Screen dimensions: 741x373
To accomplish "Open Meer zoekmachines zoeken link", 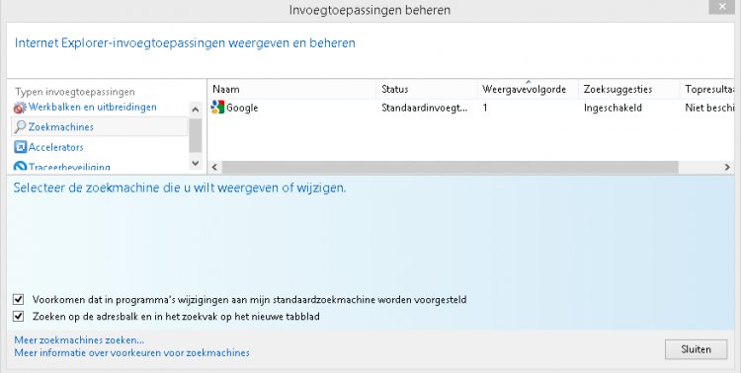I will coord(79,340).
